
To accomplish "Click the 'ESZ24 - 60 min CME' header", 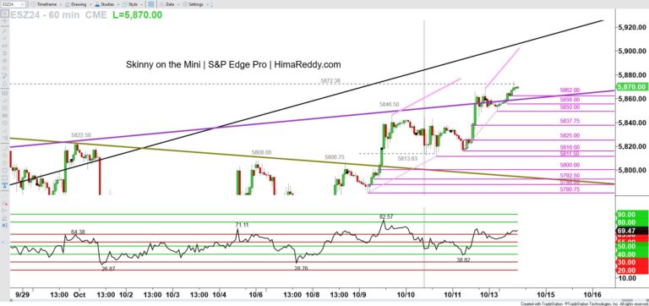I will click(x=58, y=15).
